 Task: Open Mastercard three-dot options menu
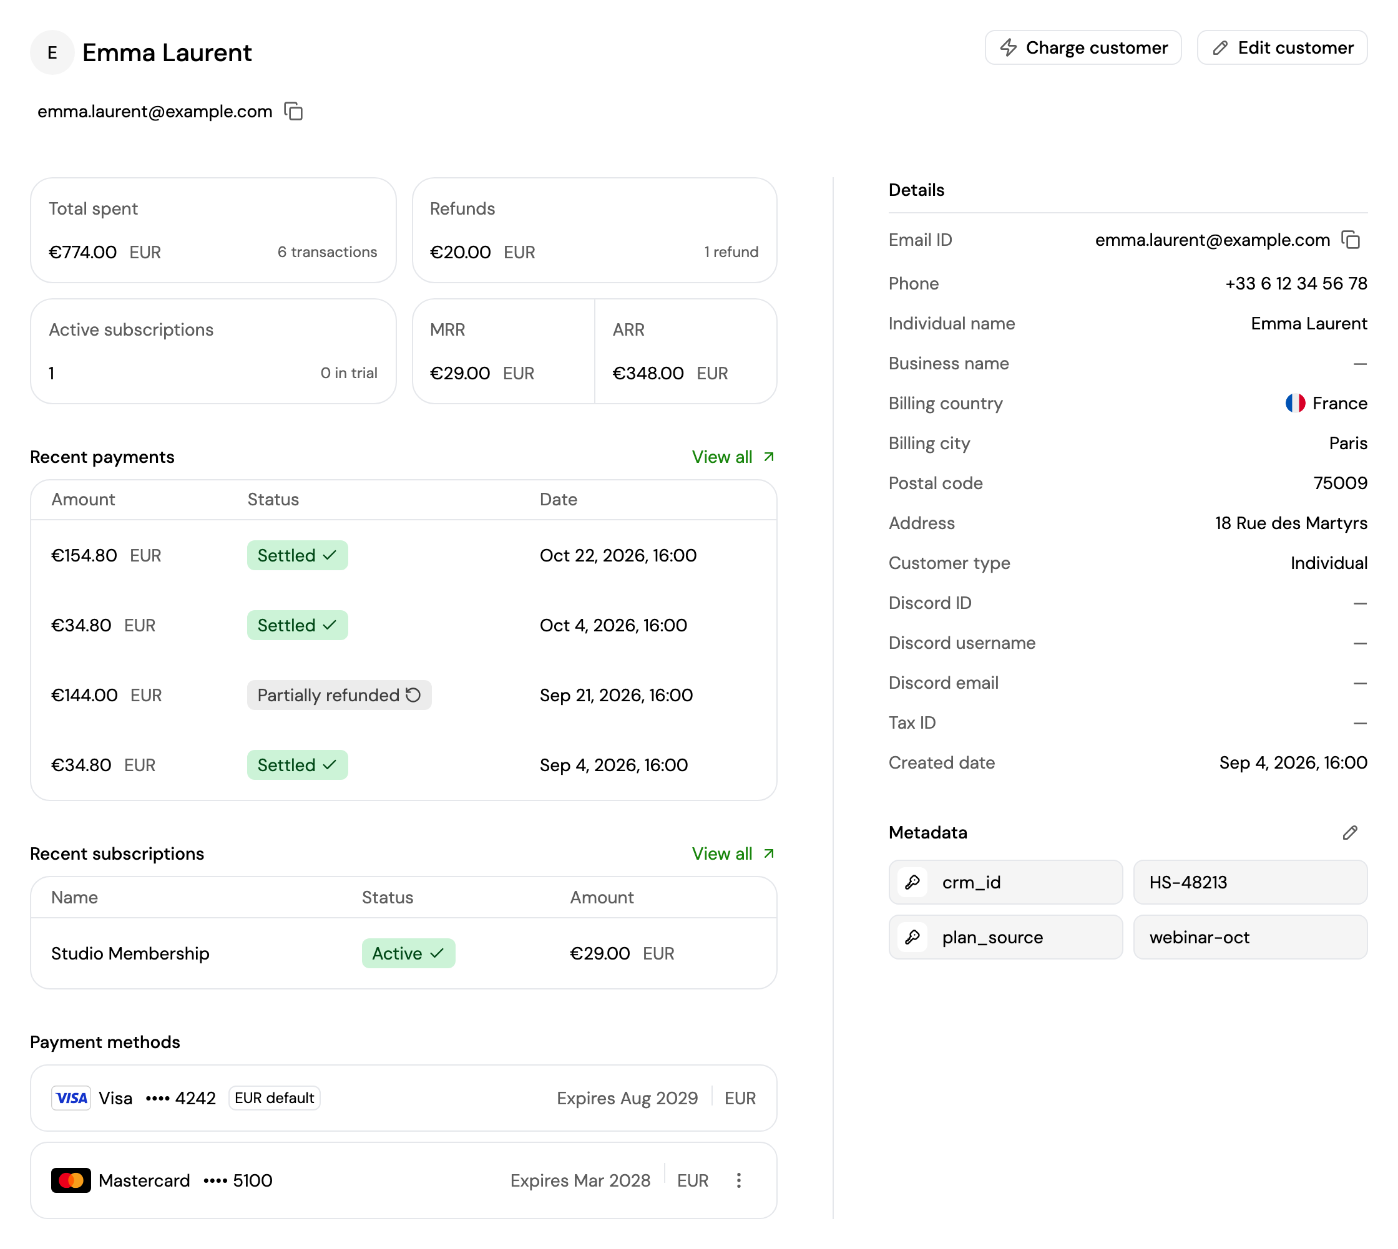point(739,1180)
